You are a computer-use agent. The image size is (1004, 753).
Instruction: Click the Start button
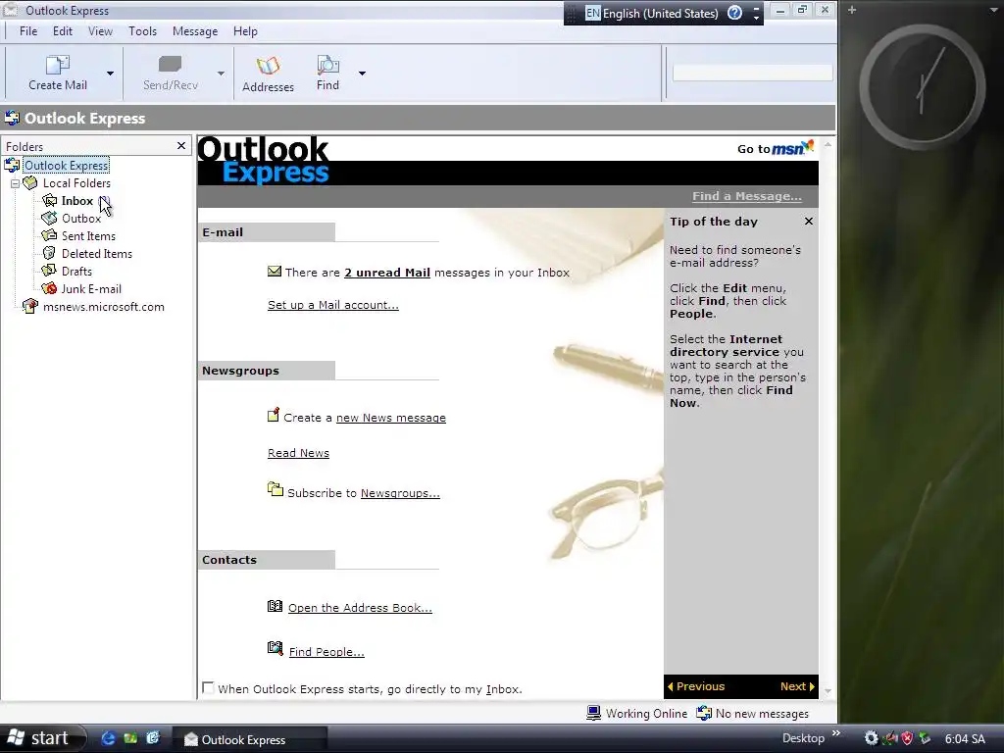[x=42, y=738]
